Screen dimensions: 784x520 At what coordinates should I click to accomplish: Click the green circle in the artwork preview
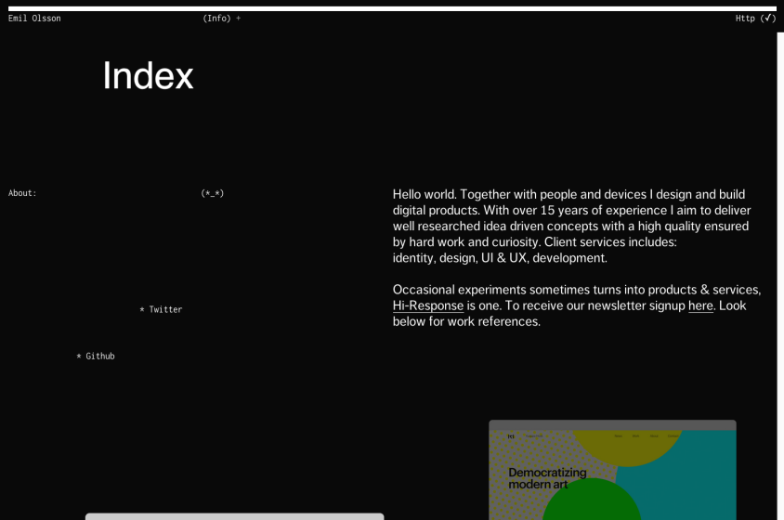tap(592, 501)
